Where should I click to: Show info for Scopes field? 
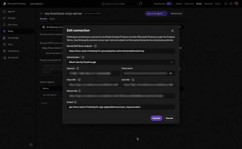75,102
